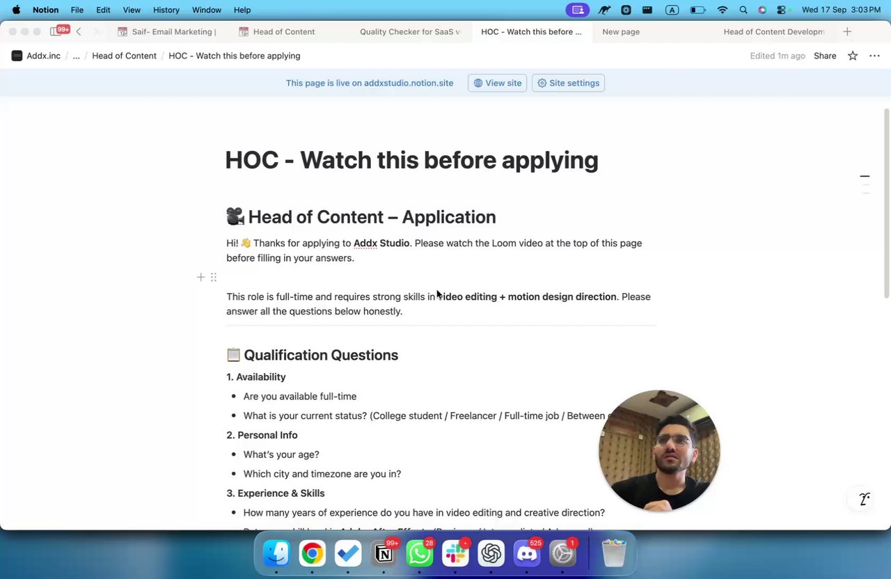The image size is (891, 579).
Task: Open Discord from the dock
Action: 527,553
